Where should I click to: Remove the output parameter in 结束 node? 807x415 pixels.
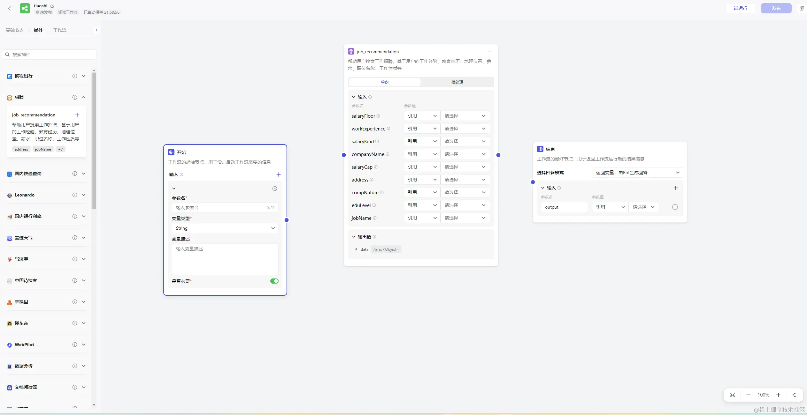tap(675, 207)
